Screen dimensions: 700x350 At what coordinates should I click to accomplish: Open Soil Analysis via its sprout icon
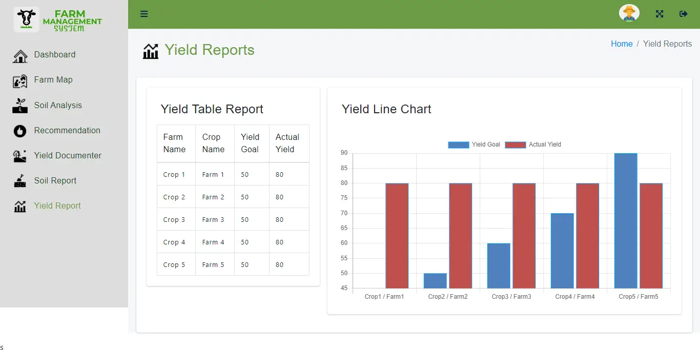tap(19, 105)
